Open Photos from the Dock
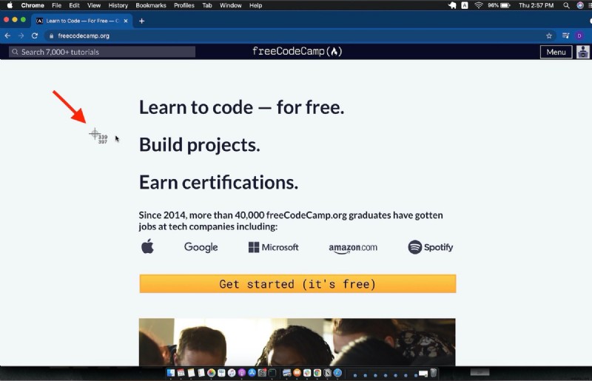 click(212, 373)
